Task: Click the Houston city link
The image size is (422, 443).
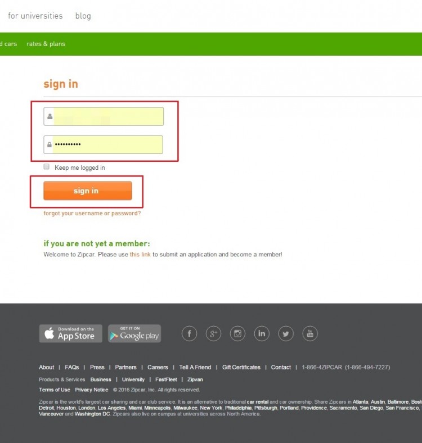Action: 66,408
